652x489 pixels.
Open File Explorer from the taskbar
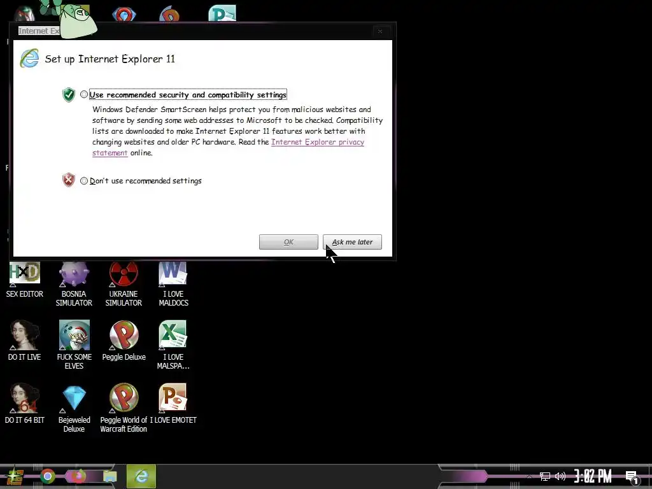pos(110,476)
